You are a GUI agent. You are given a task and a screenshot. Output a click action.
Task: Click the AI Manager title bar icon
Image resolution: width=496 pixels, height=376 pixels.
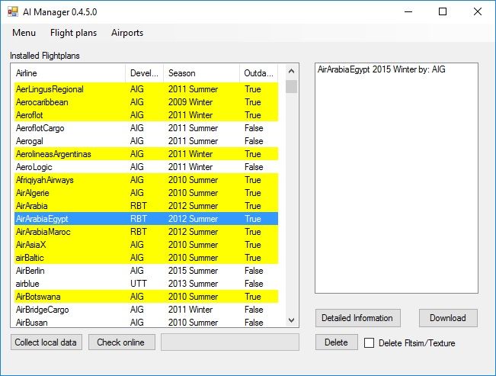tap(13, 12)
